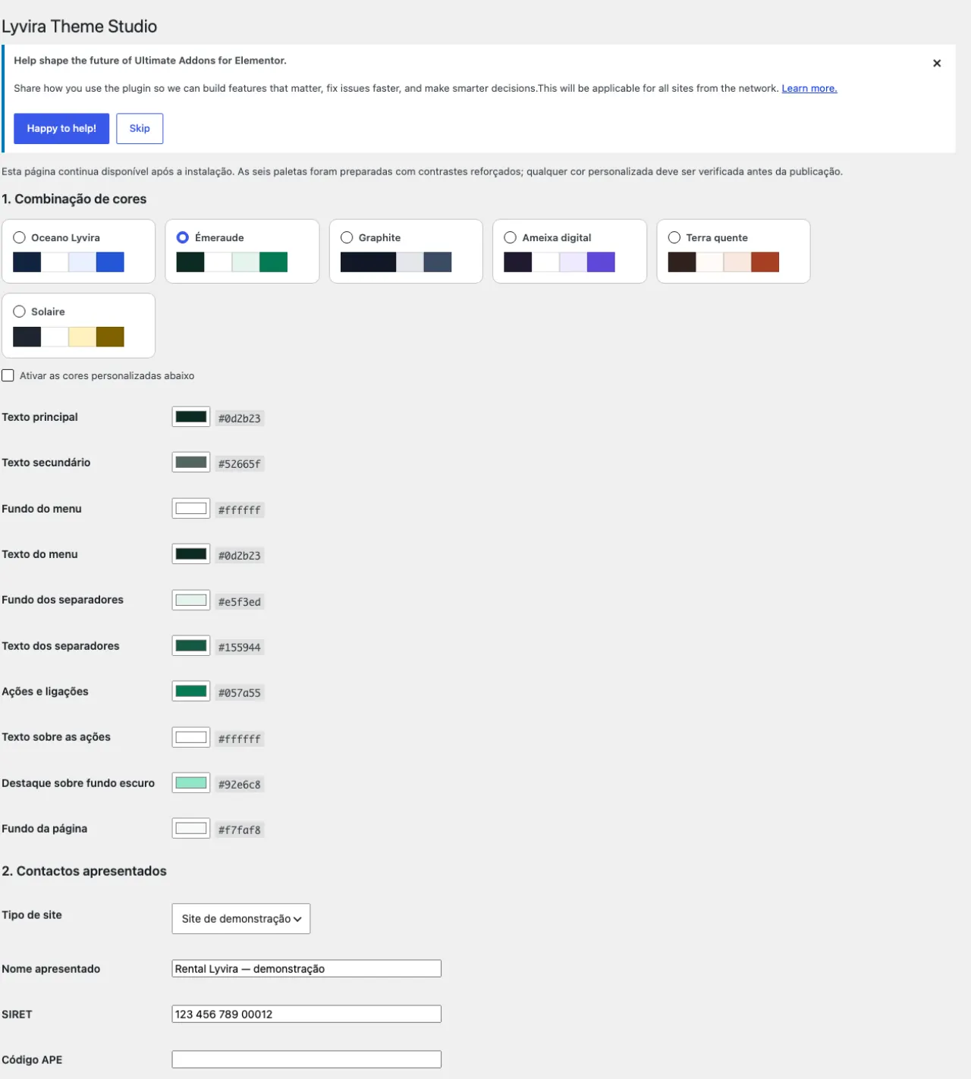Click the #92e6c8 hex value
Image resolution: width=971 pixels, height=1079 pixels.
click(240, 785)
